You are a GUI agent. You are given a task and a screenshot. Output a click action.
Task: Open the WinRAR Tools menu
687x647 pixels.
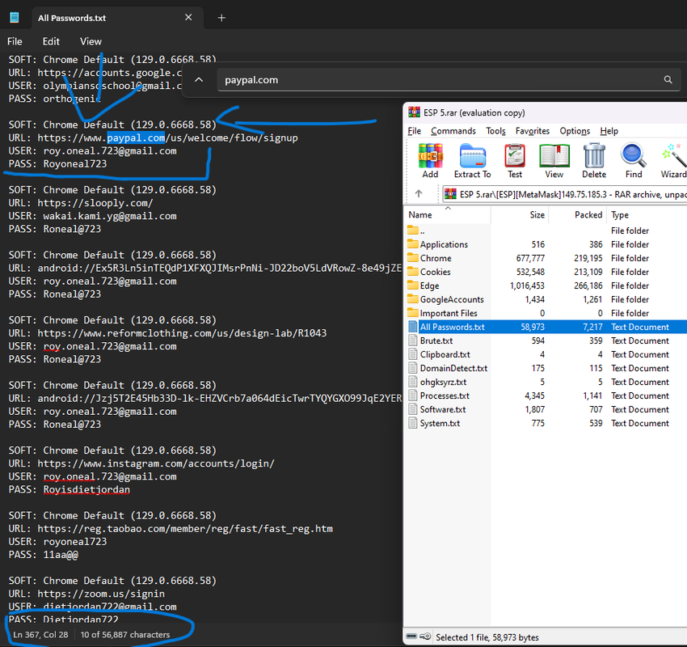point(495,131)
